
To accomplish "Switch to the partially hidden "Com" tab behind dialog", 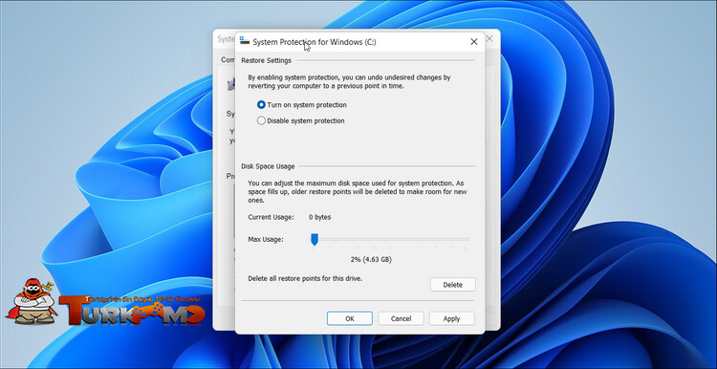I will tap(227, 59).
